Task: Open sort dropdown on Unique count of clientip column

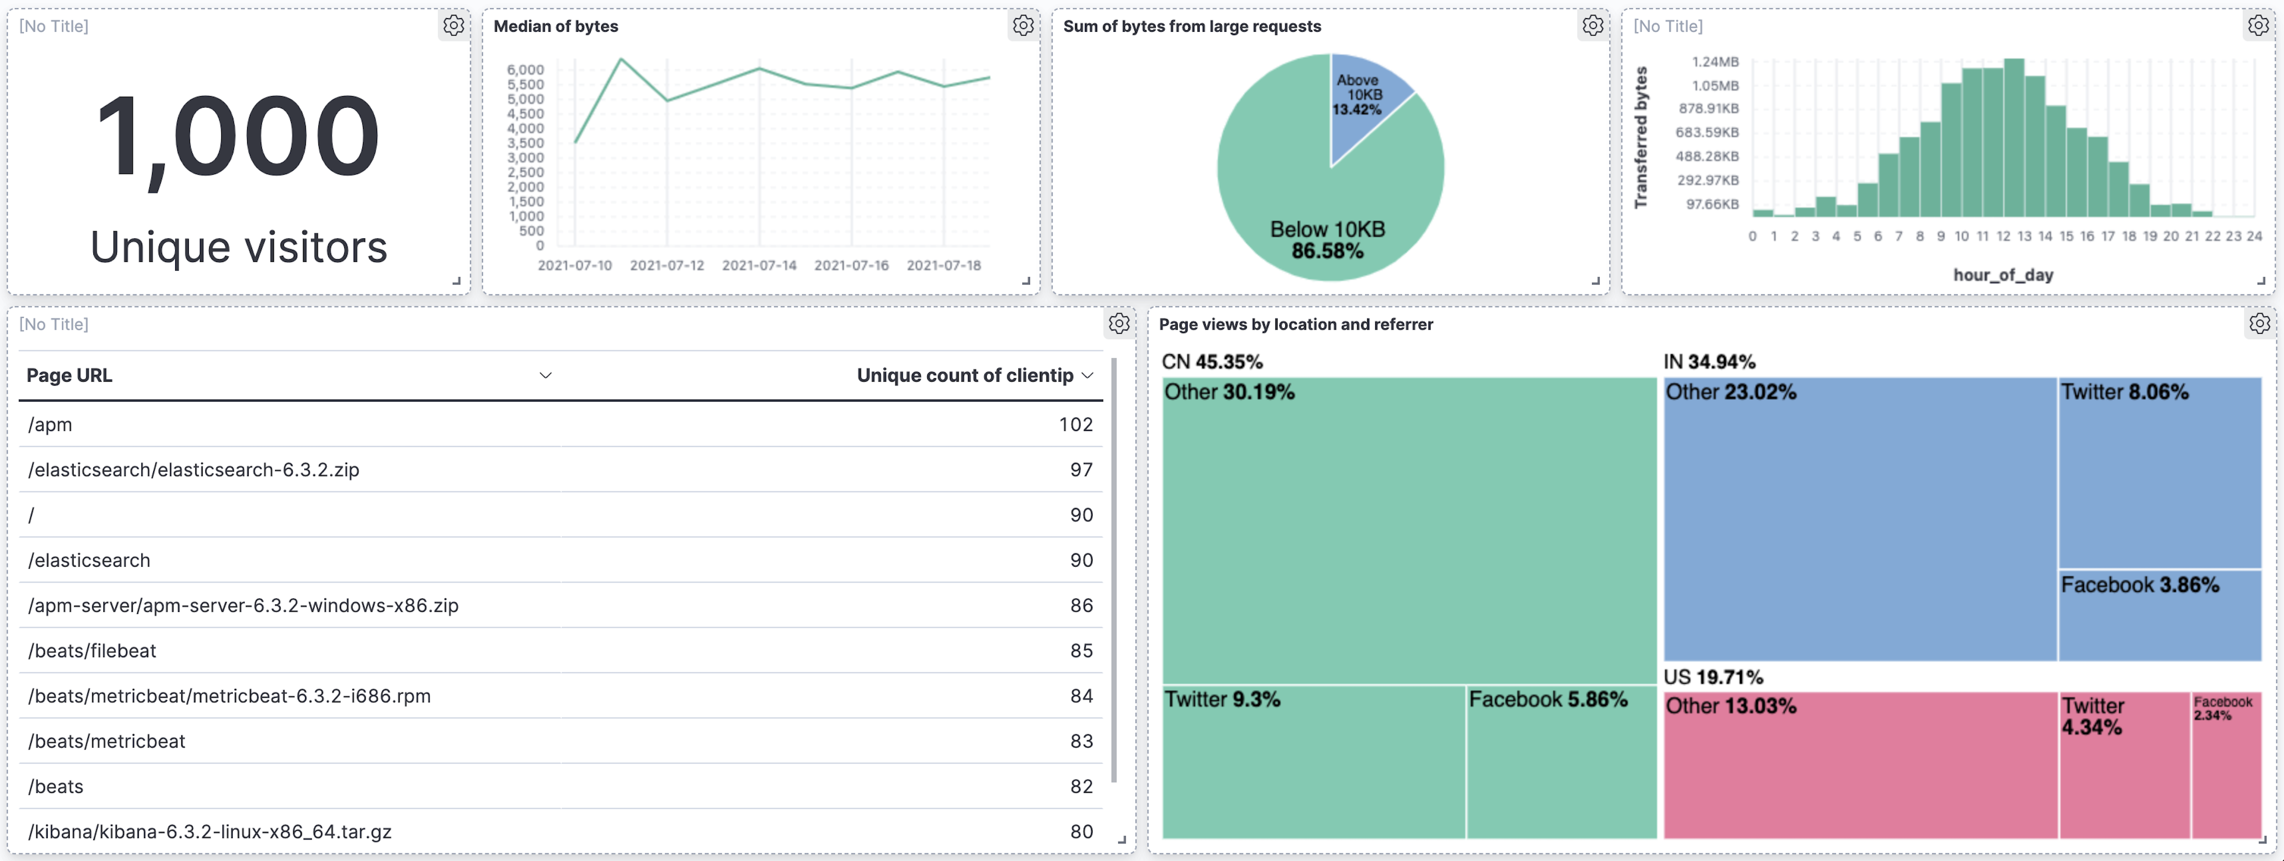Action: click(1088, 375)
